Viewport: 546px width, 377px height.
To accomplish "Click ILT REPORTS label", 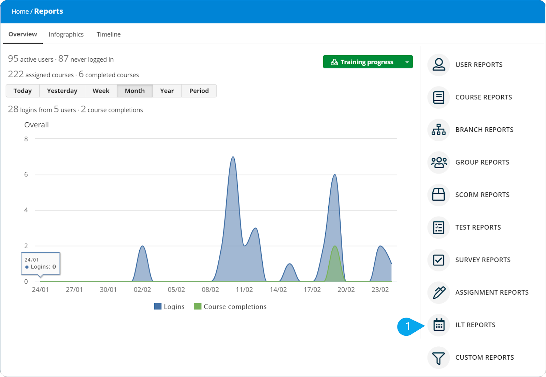I will [475, 325].
